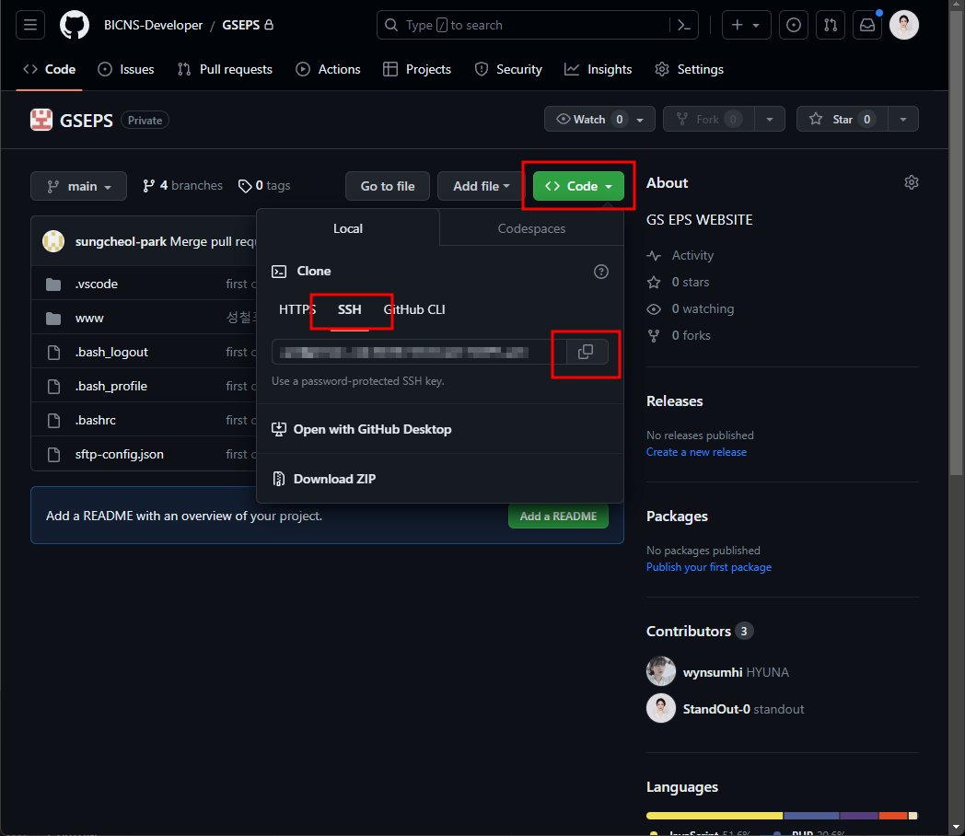Open the .bash_logout file
Image resolution: width=965 pixels, height=836 pixels.
111,353
